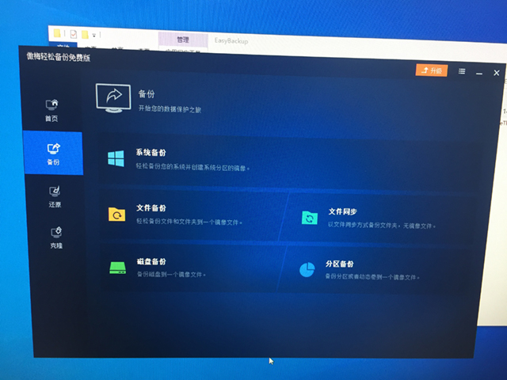Screen dimensions: 507x380
Task: Click the new folder icon beside the checkmark in Explorer
Action: pos(85,34)
